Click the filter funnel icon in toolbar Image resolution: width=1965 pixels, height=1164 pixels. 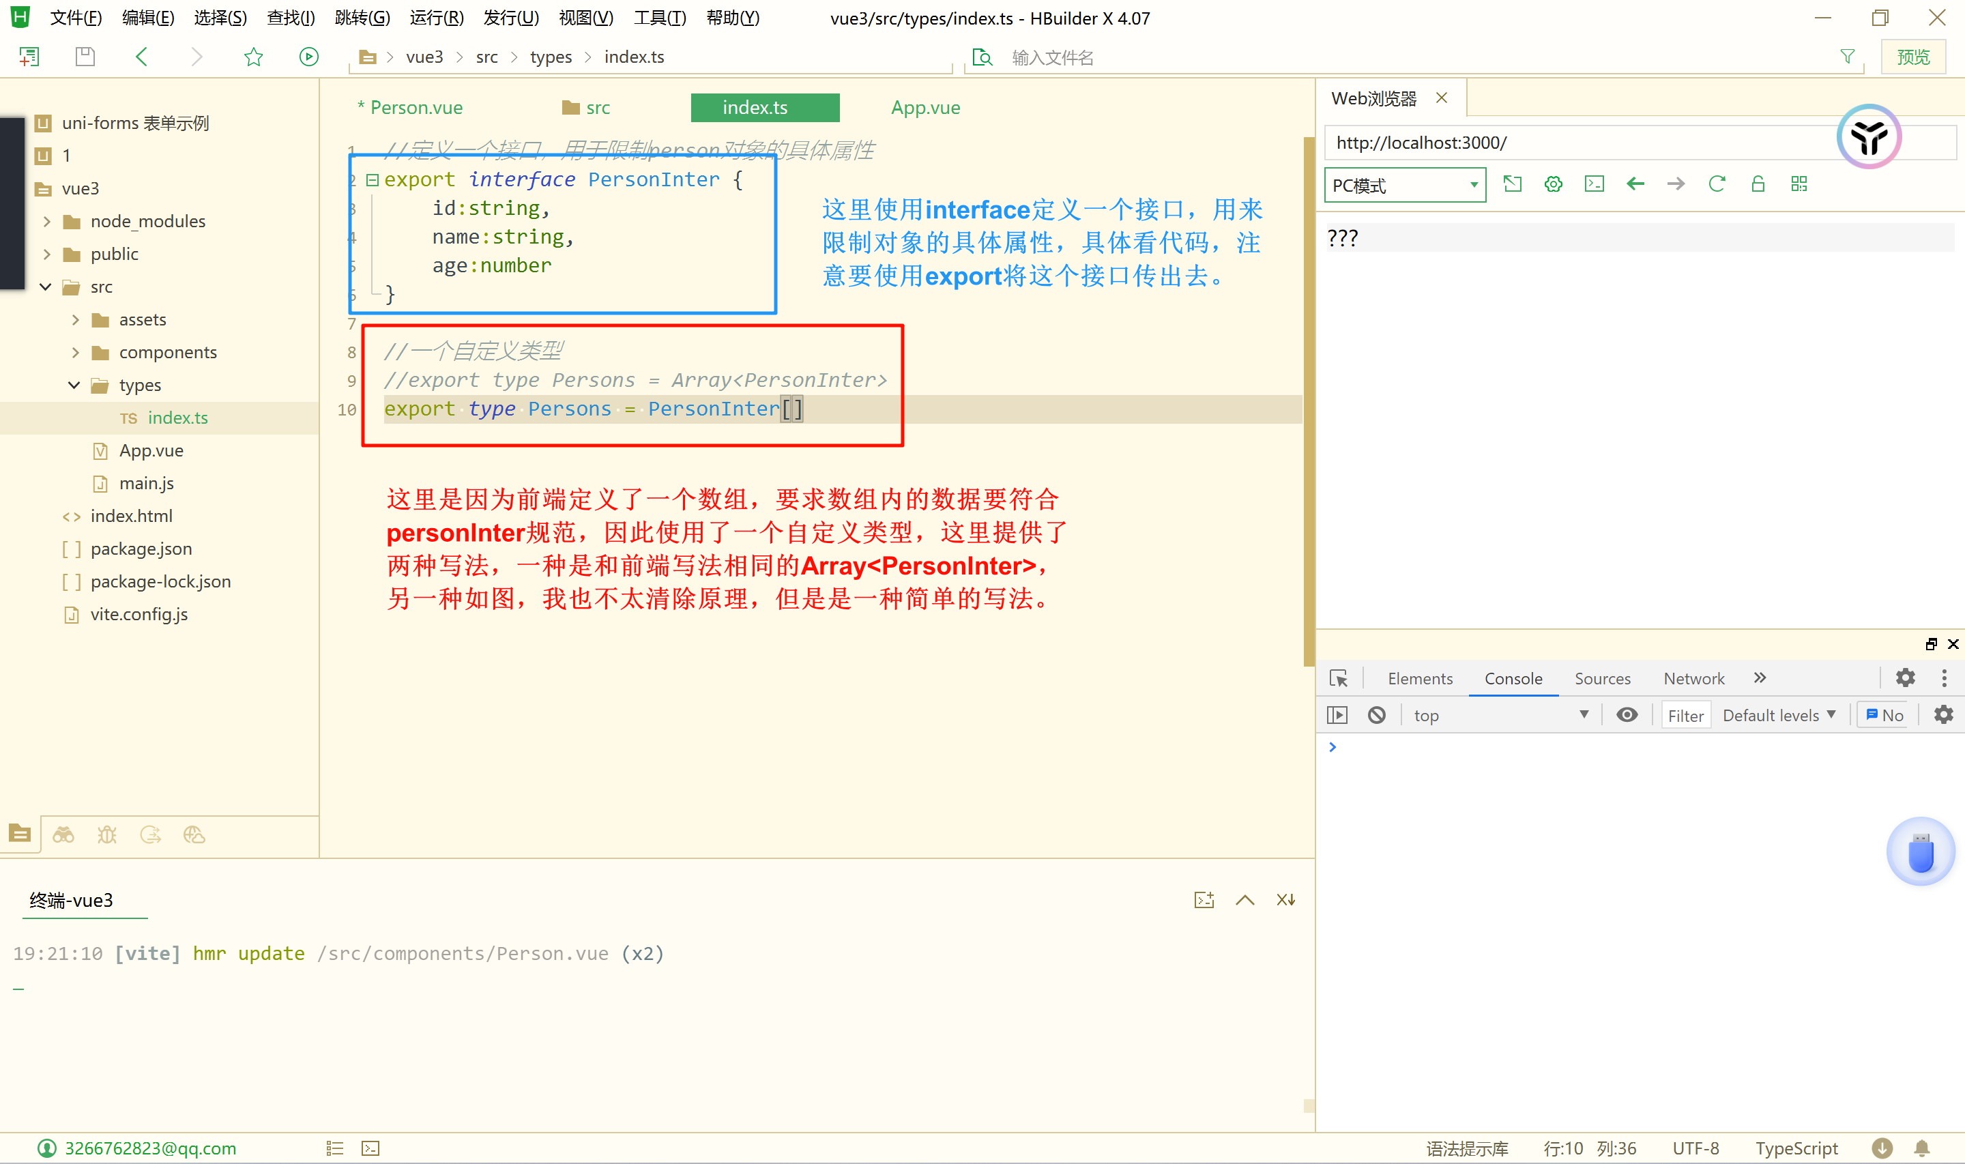tap(1846, 57)
